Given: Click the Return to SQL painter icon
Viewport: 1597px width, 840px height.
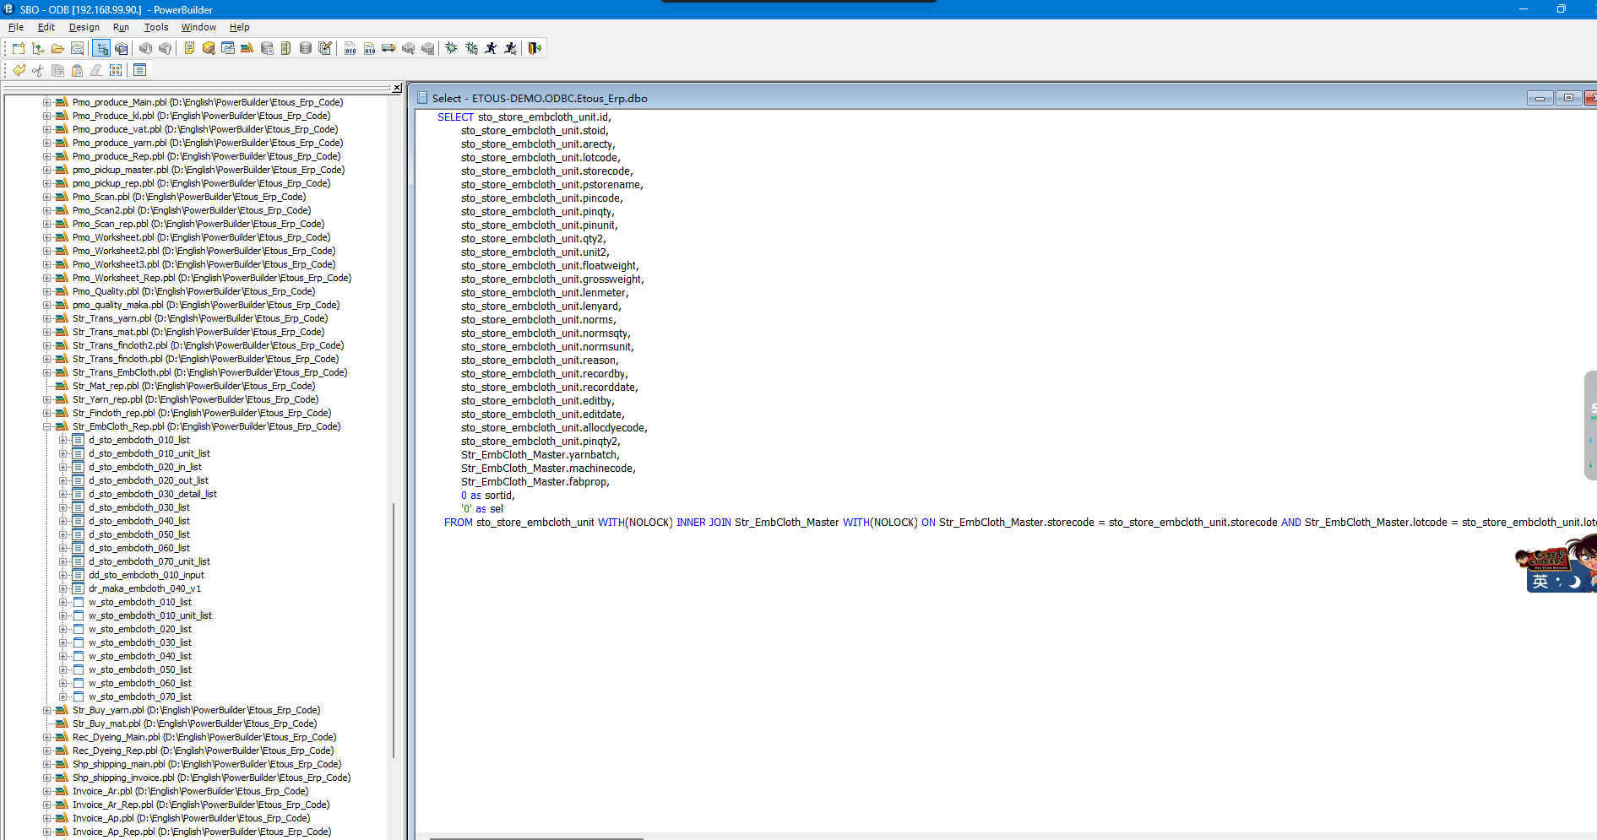Looking at the screenshot, I should click(140, 70).
